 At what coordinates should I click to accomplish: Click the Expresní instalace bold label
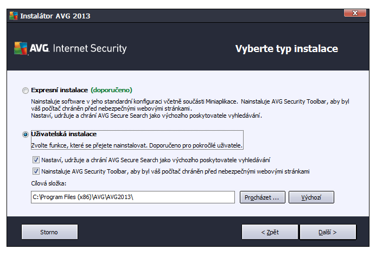point(60,90)
